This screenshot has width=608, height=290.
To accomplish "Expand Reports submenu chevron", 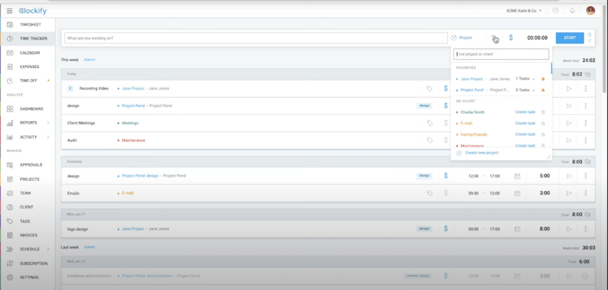I will coord(48,123).
